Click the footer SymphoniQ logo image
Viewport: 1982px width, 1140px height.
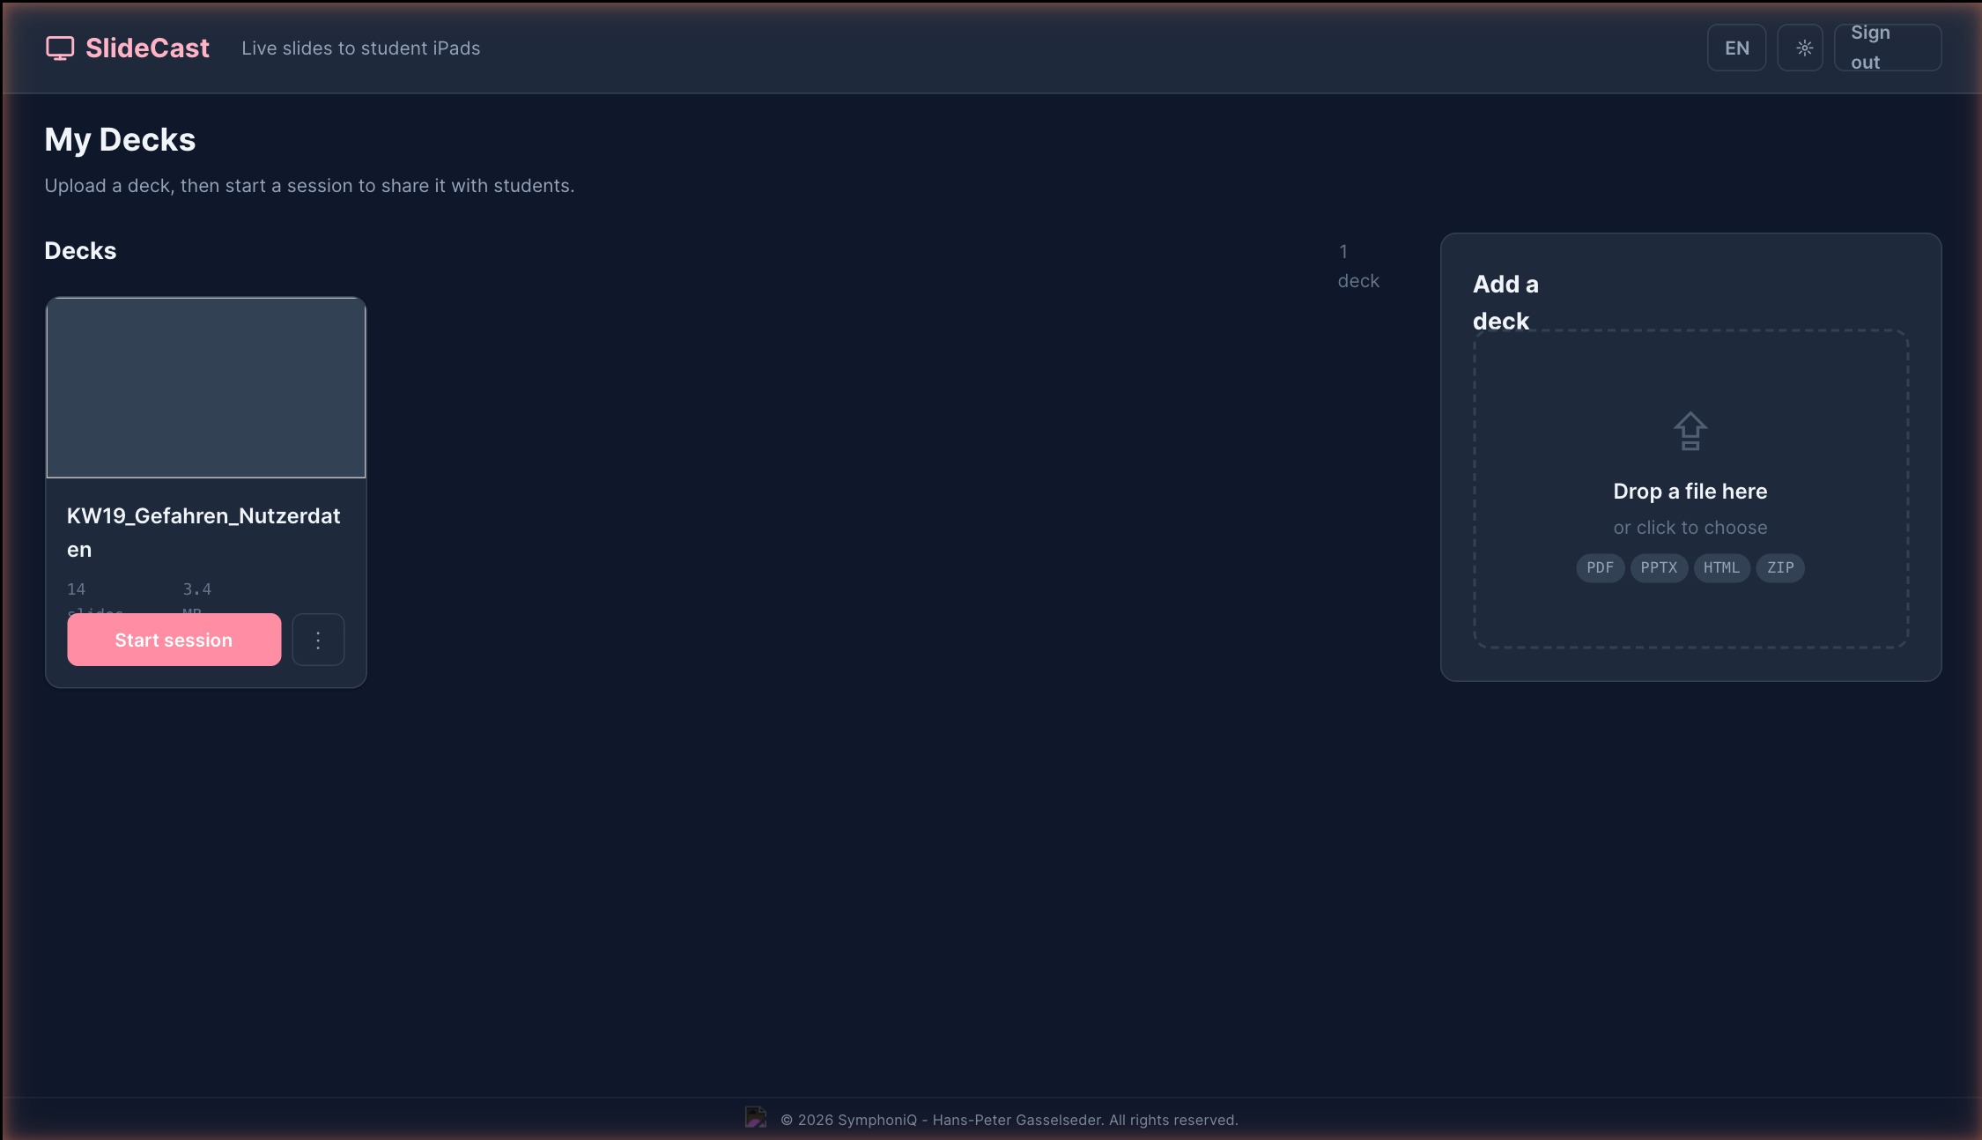pos(756,1117)
